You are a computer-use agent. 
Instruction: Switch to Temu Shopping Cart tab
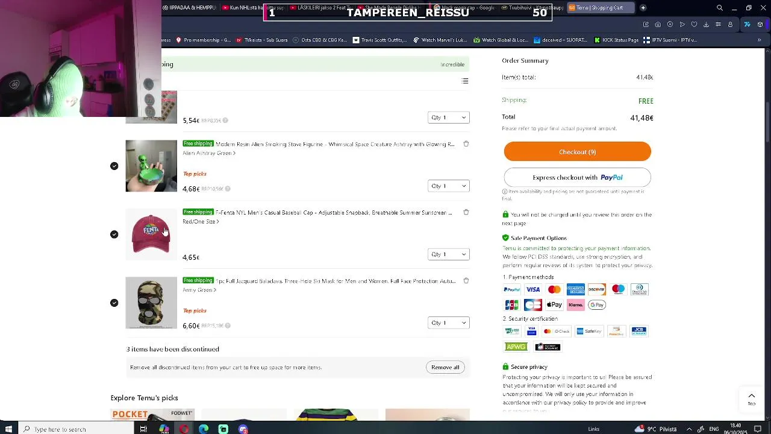tap(599, 8)
